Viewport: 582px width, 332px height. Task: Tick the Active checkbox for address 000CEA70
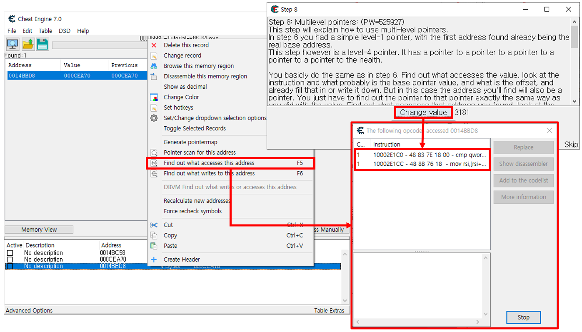pos(10,260)
